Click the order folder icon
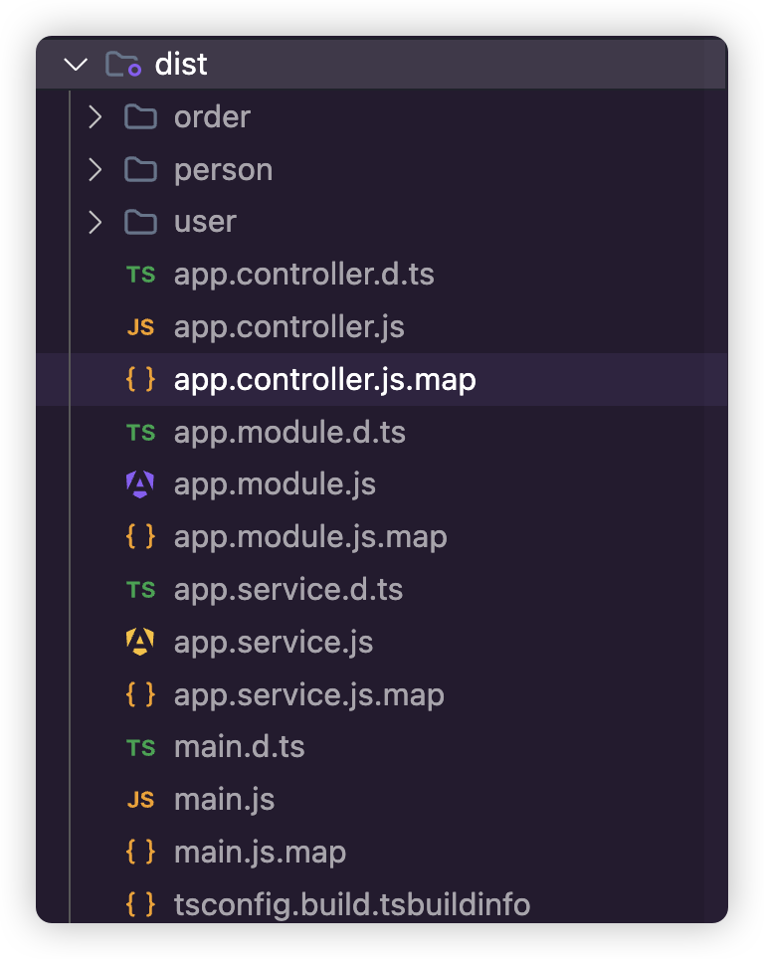The width and height of the screenshot is (764, 959). click(x=140, y=117)
